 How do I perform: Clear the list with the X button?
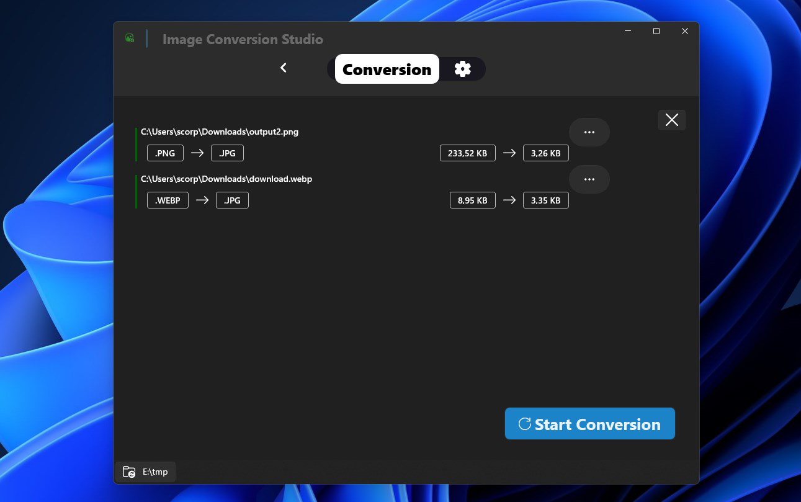click(671, 120)
